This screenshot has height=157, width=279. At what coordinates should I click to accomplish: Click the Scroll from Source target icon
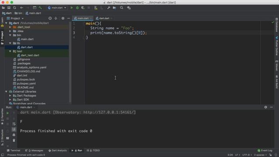50,18
